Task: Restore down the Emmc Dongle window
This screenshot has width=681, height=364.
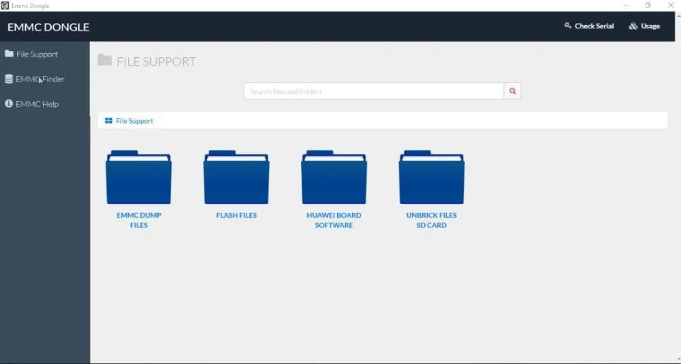Action: (x=648, y=5)
